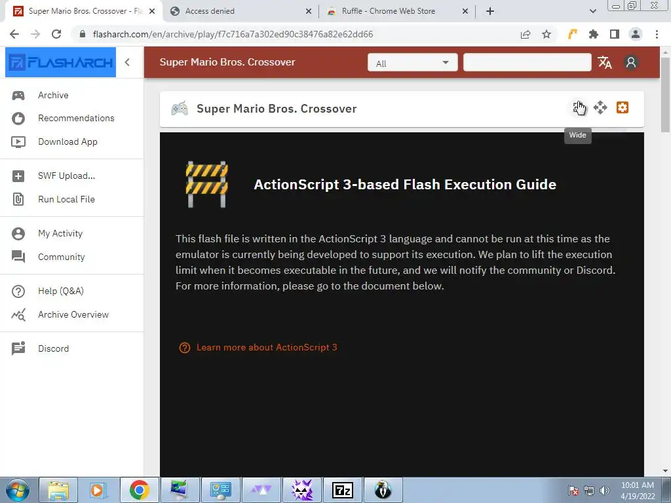Collapse the sidebar with the chevron
Image resolution: width=671 pixels, height=503 pixels.
tap(127, 62)
